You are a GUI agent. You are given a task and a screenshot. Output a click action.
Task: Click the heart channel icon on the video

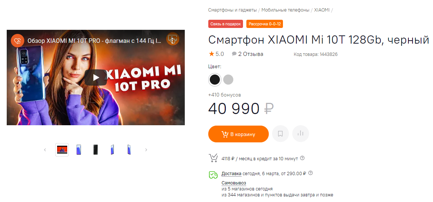click(18, 41)
